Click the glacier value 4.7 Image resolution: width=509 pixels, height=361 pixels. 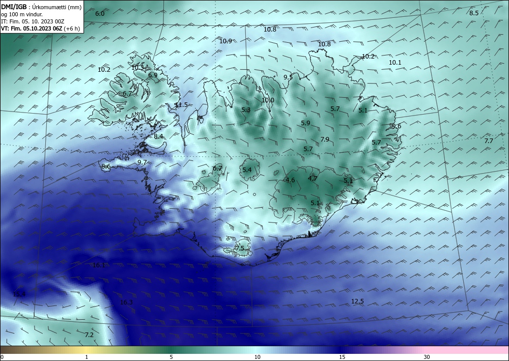pos(313,178)
